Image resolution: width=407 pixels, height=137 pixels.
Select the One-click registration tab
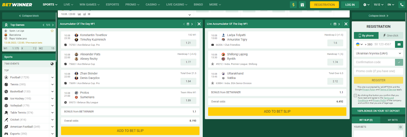(x=391, y=36)
